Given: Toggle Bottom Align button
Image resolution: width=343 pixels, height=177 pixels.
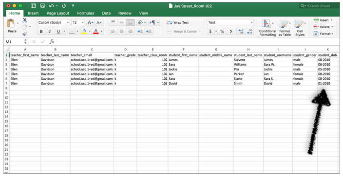Looking at the screenshot, I should (x=130, y=22).
